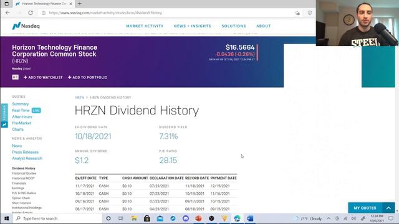Image resolution: width=399 pixels, height=224 pixels.
Task: Open the News + Insights menu
Action: [x=193, y=26]
